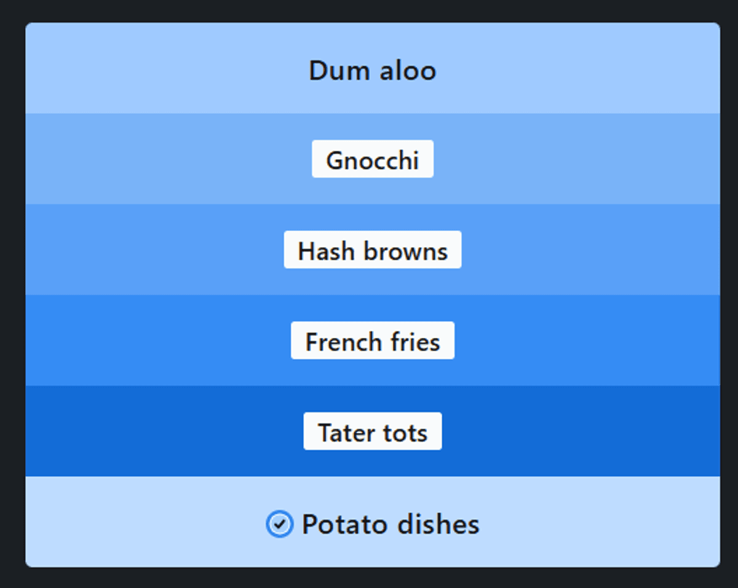
Task: Click blue band right of French fries label
Action: (x=587, y=341)
